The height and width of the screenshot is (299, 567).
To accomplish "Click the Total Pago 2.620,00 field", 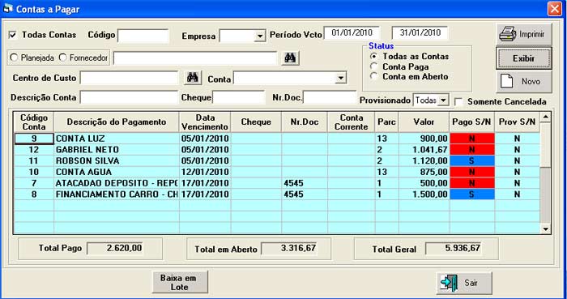I will pyautogui.click(x=115, y=249).
